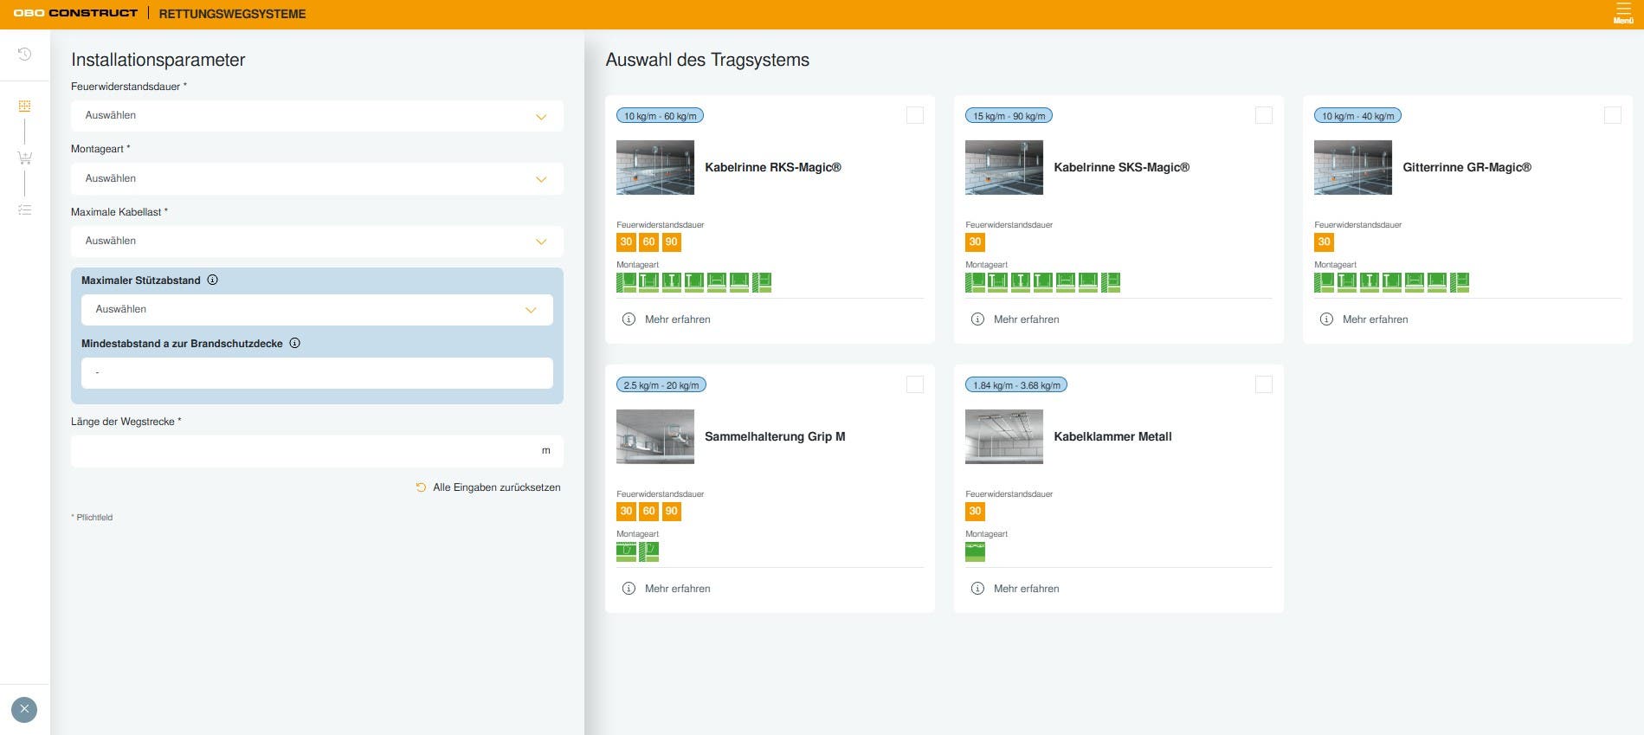Click info icon beside Maximaler Stützabstand
Viewport: 1644px width, 735px height.
point(213,280)
